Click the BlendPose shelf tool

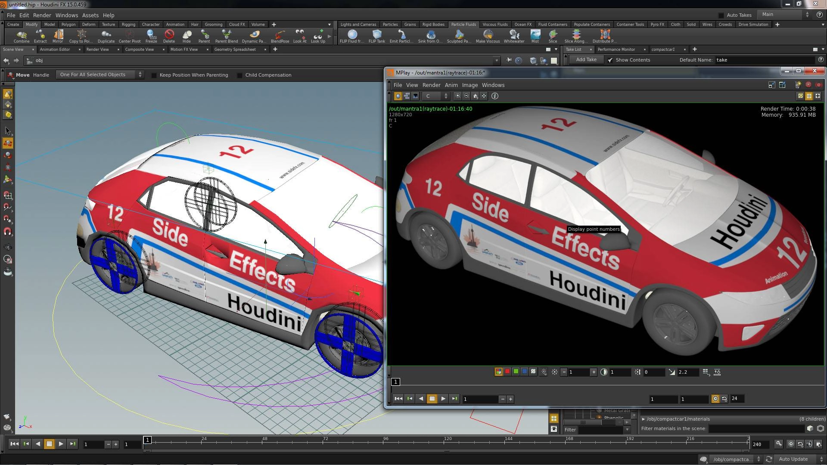point(280,36)
